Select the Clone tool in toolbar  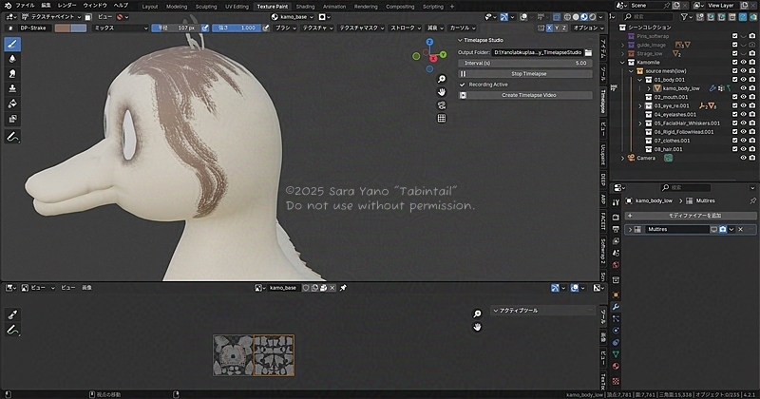coord(13,88)
